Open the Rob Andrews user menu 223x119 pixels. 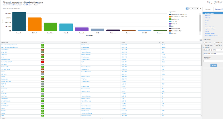pyautogui.click(x=218, y=2)
